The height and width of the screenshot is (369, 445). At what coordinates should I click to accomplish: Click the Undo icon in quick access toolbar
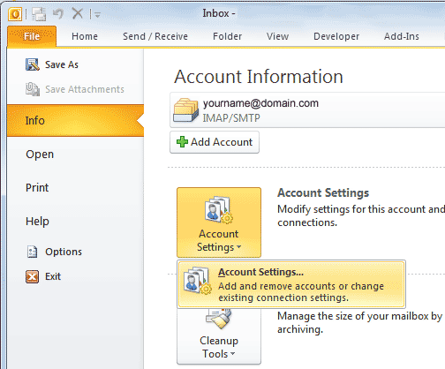point(58,13)
